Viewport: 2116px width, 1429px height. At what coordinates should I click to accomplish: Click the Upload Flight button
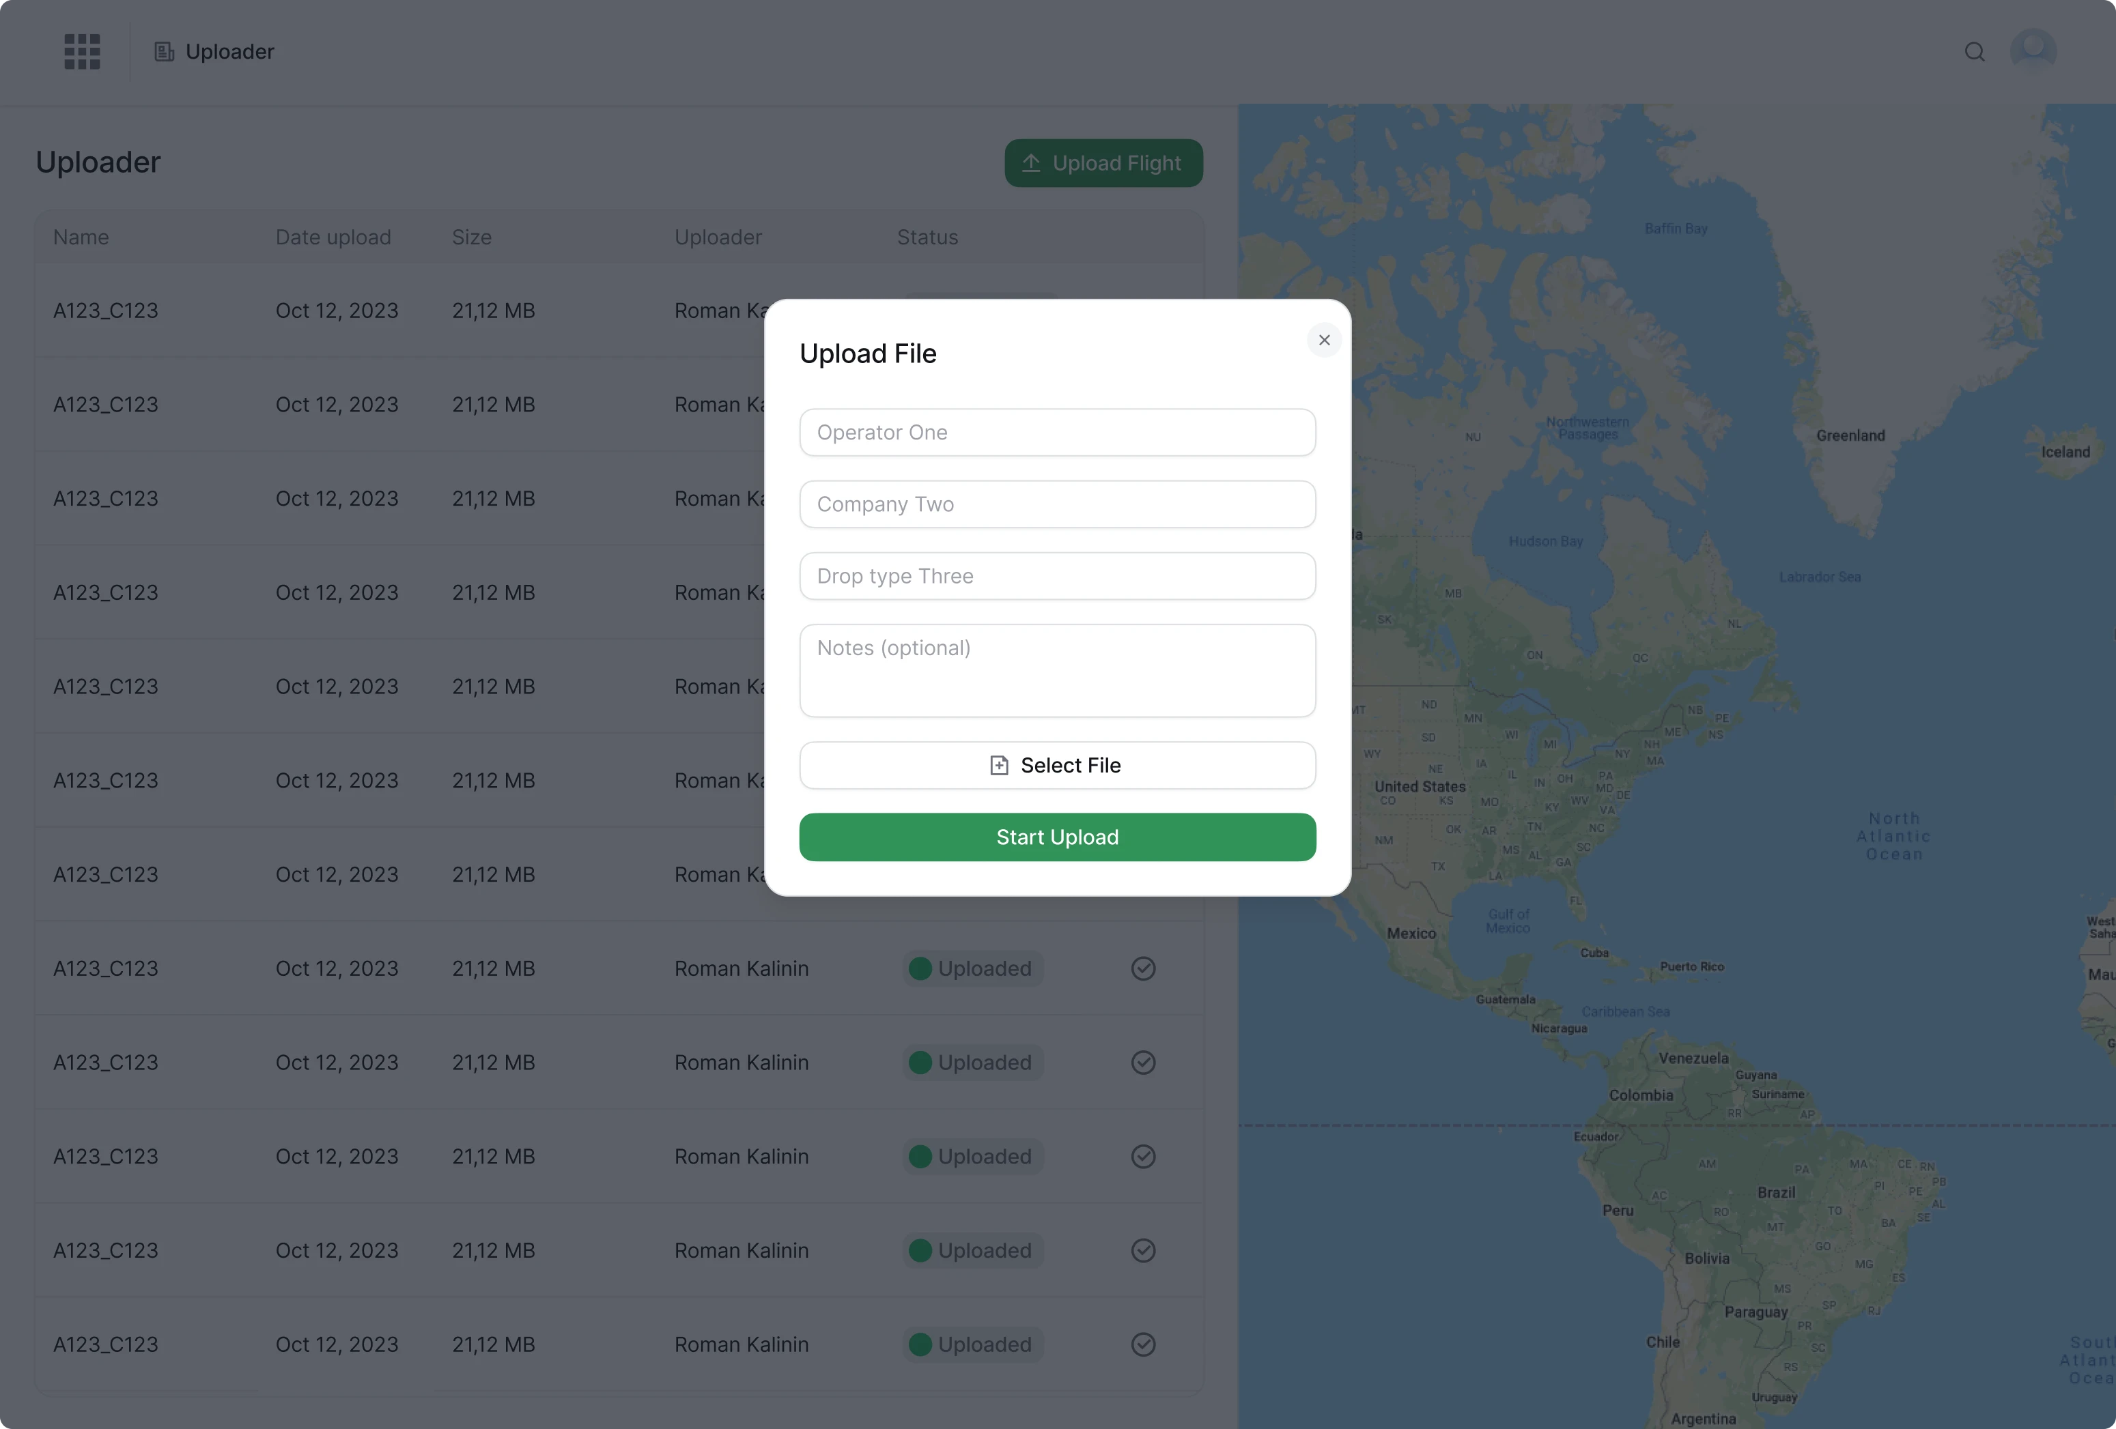pyautogui.click(x=1103, y=163)
